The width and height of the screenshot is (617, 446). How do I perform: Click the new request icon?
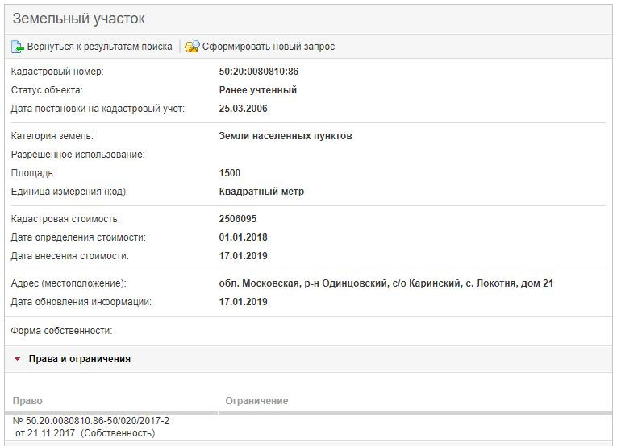tap(191, 47)
